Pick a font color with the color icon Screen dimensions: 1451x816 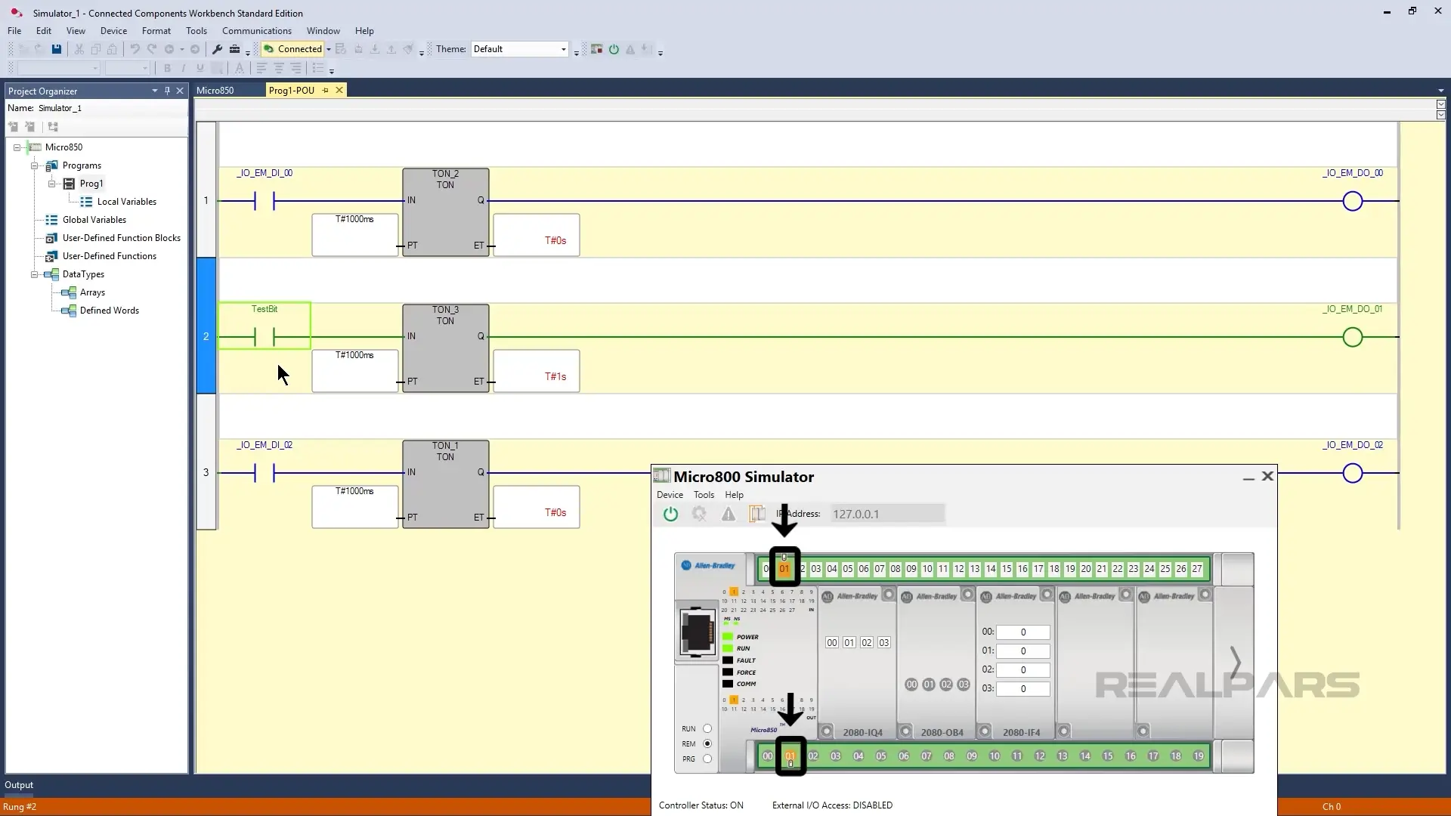point(240,68)
